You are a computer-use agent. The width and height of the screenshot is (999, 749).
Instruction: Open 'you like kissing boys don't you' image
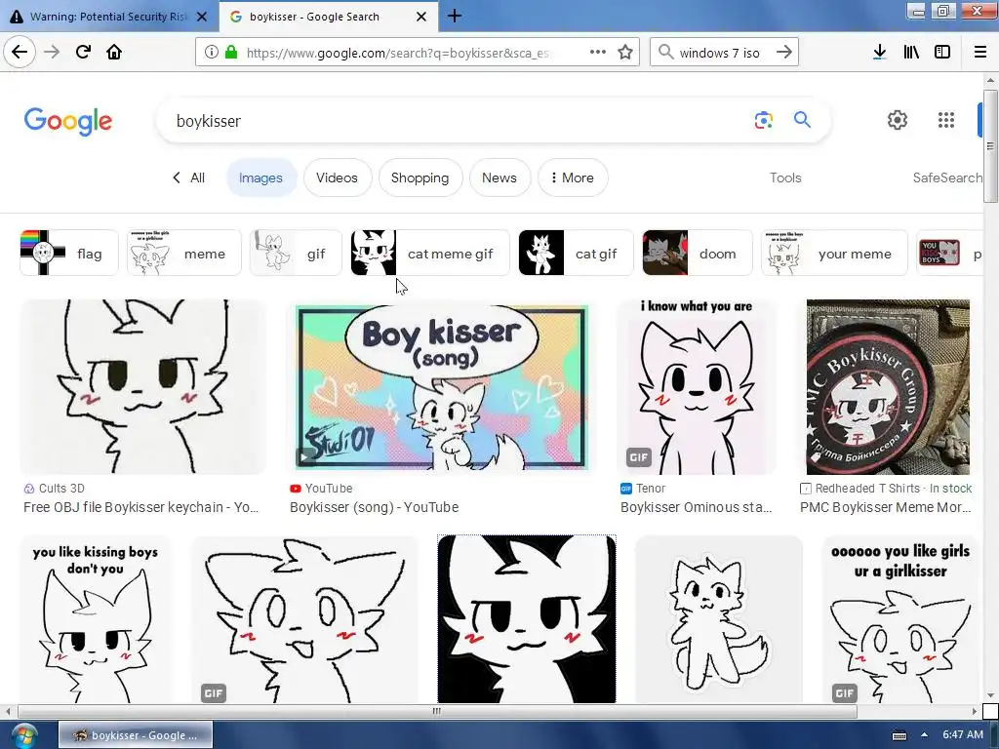point(96,619)
